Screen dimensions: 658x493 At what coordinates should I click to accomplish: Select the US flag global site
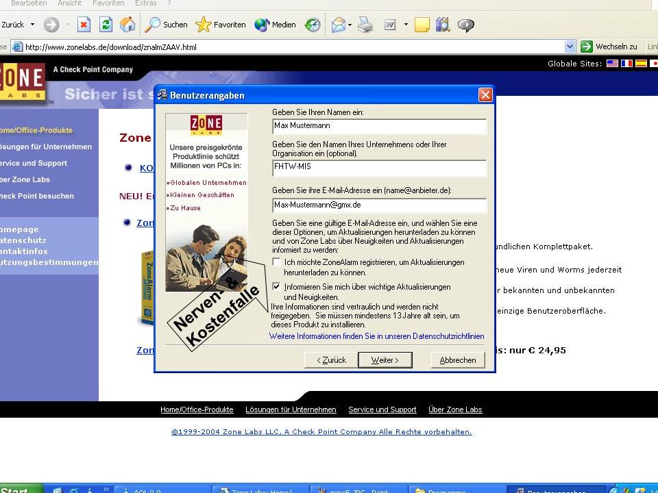coord(612,63)
